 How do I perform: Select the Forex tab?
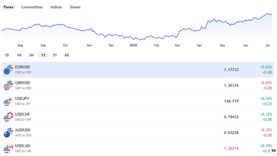(8, 7)
